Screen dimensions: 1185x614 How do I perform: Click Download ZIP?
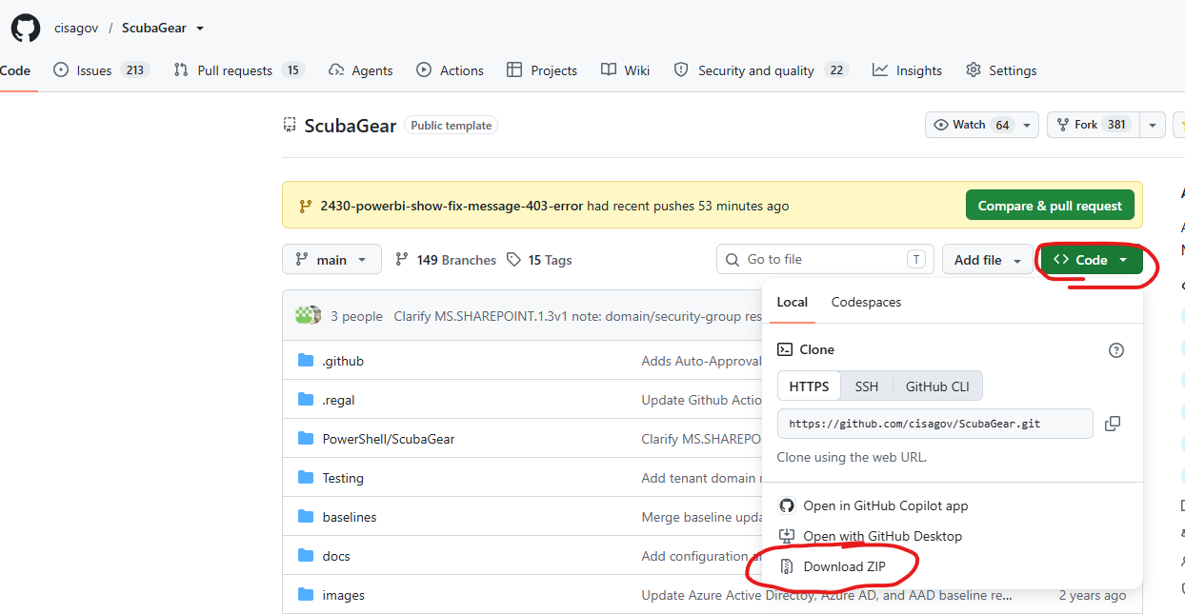coord(834,566)
